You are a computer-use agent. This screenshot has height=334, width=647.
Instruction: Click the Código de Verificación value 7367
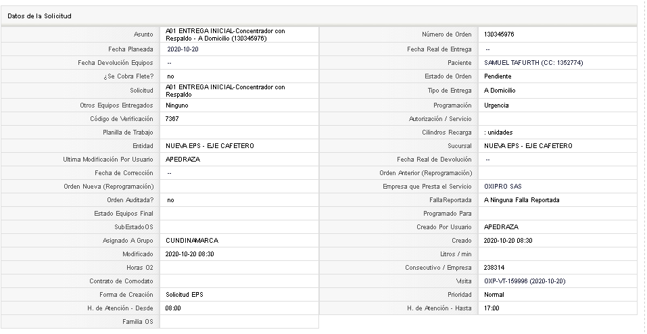pos(172,119)
